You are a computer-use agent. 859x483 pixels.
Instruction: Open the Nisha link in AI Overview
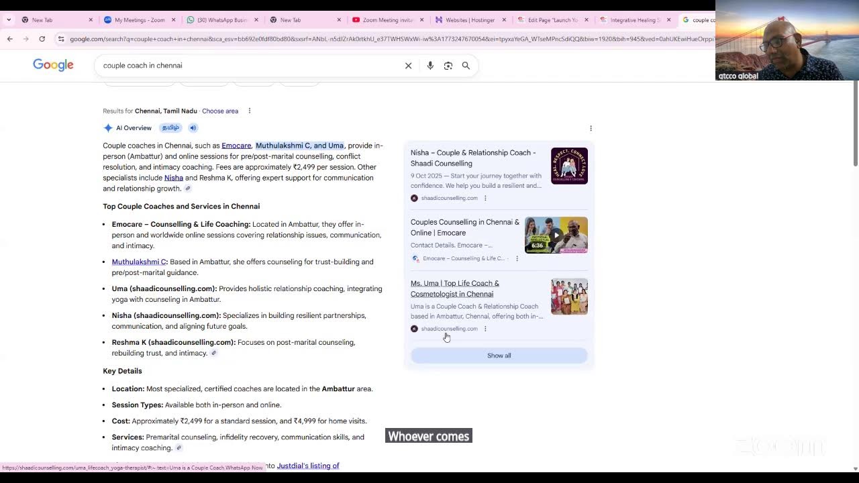point(174,178)
